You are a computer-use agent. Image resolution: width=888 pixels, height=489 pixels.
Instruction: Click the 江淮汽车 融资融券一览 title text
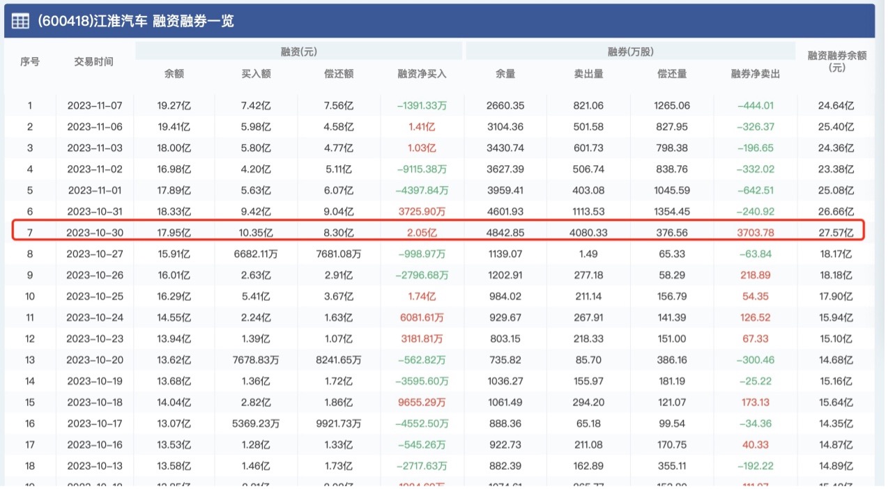[x=136, y=21]
